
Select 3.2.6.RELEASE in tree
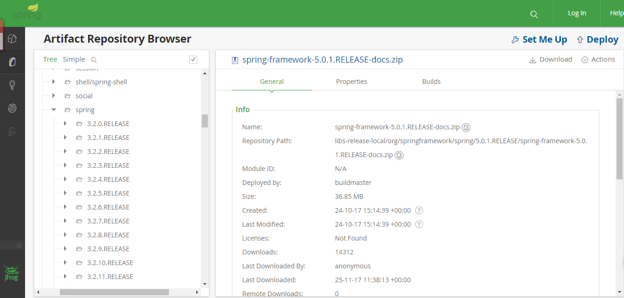108,207
